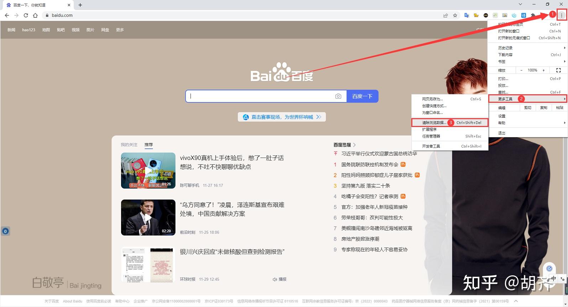Viewport: 568px width, 307px height.
Task: Open hot search 房地产股掀涨停潮
Action: [x=360, y=239]
